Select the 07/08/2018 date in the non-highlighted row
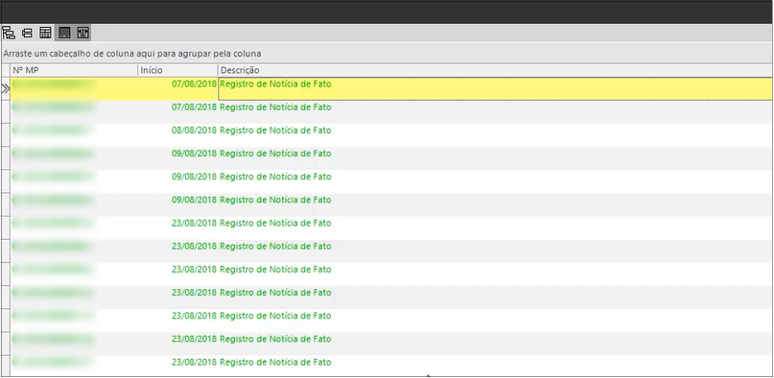 tap(194, 107)
